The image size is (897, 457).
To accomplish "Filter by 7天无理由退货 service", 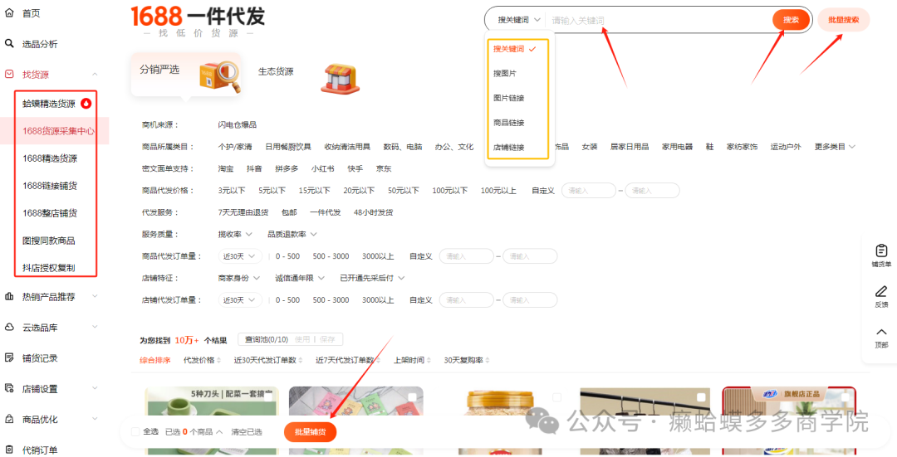I will coord(243,212).
